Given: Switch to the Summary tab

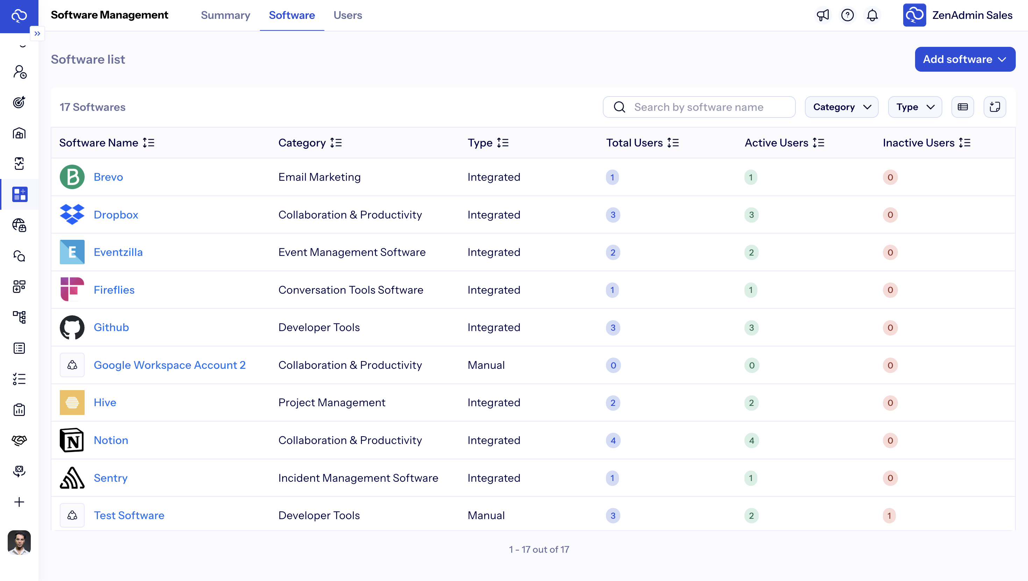Looking at the screenshot, I should pos(225,15).
